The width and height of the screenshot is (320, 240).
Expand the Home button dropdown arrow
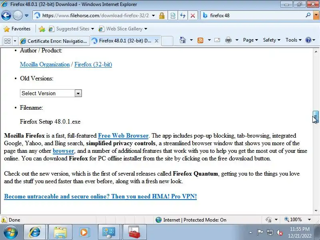[191, 40]
